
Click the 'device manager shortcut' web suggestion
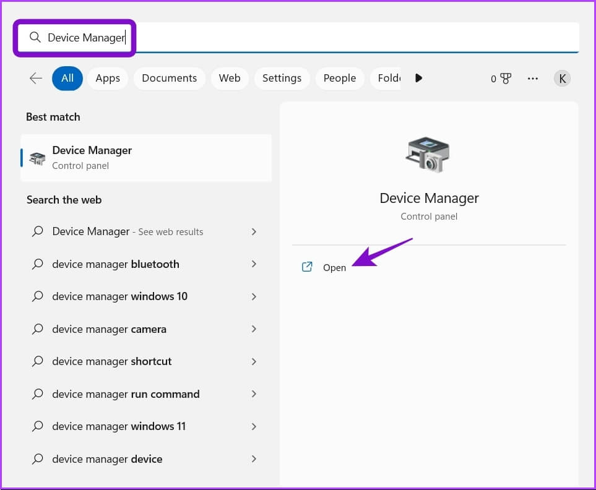click(x=112, y=361)
